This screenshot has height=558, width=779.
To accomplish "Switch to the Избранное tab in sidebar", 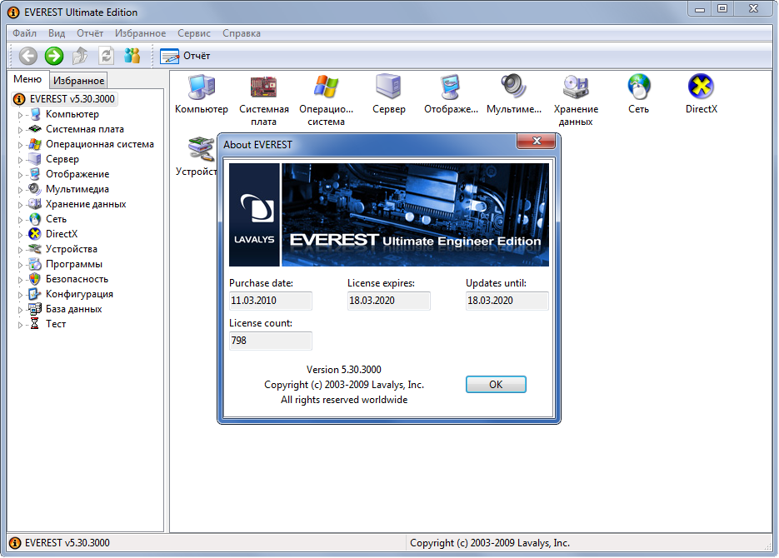I will tap(78, 81).
